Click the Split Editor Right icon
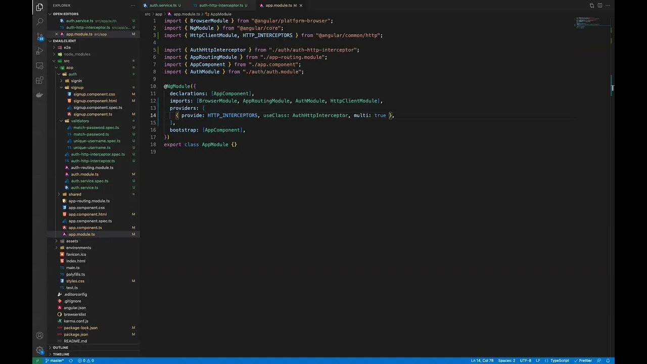 click(x=600, y=6)
